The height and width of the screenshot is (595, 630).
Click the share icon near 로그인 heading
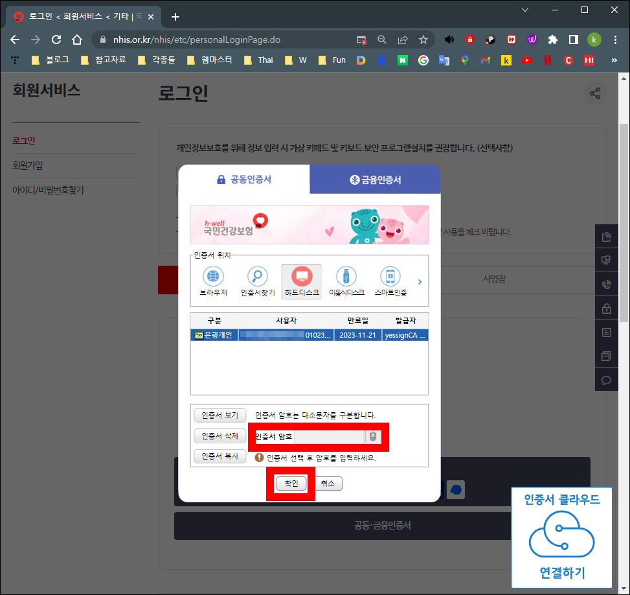[594, 93]
